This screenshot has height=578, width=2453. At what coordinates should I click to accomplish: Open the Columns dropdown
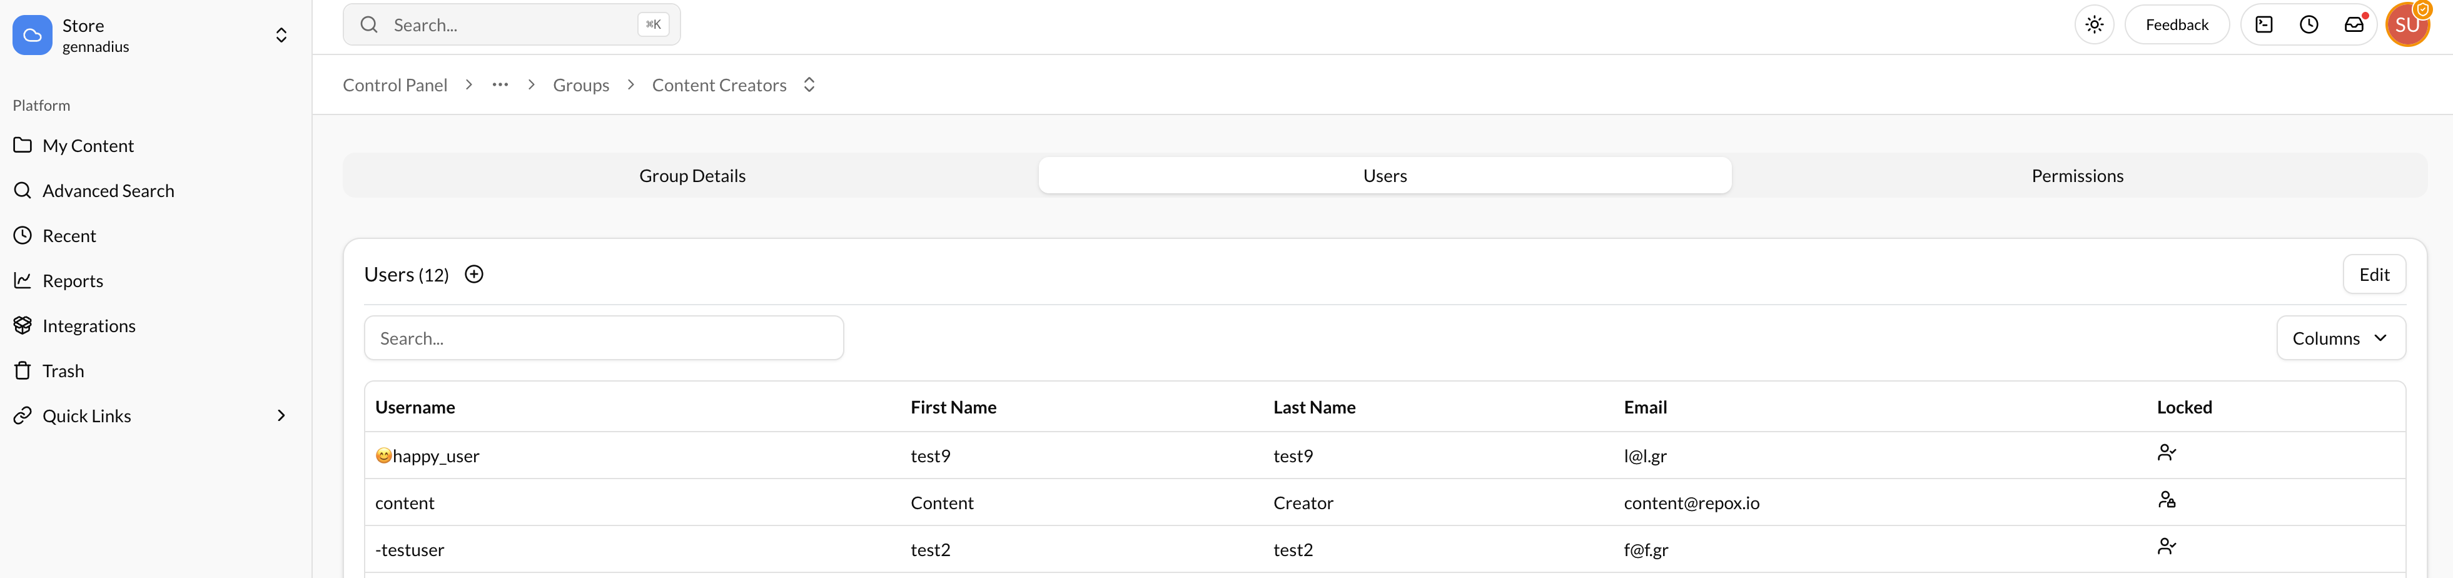pos(2340,337)
